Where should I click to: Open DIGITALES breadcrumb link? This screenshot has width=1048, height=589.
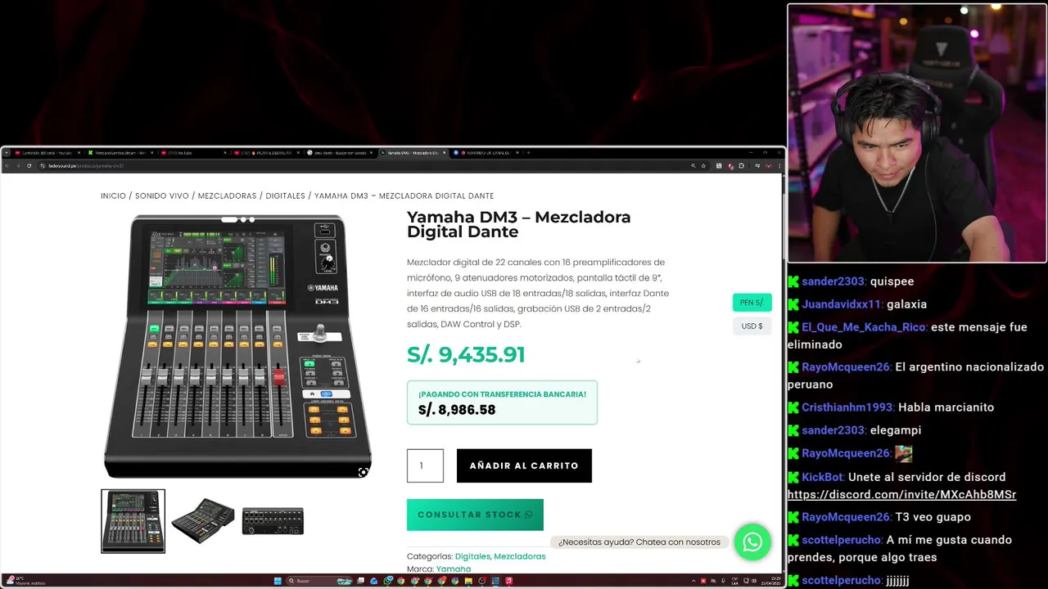(285, 196)
